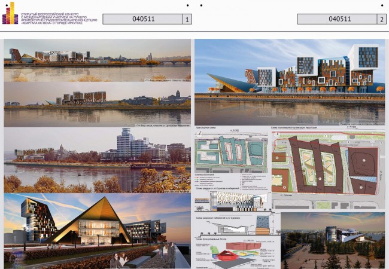Open the second embankment panorama image
This screenshot has height=269, width=389.
coord(97,105)
